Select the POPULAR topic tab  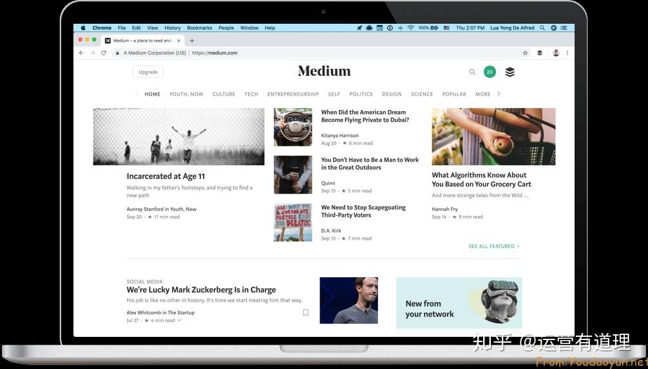[x=454, y=94]
